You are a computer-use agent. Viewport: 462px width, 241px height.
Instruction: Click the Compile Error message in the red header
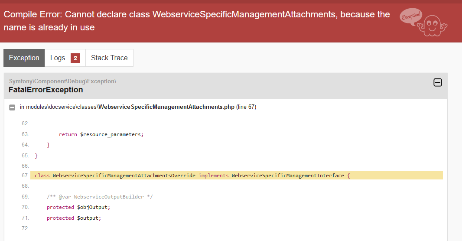[197, 21]
